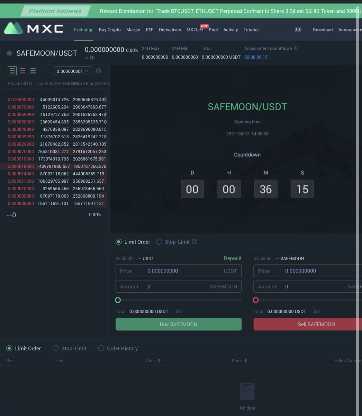Image resolution: width=362 pixels, height=416 pixels.
Task: Click the buy amount slider handle
Action: 118,300
